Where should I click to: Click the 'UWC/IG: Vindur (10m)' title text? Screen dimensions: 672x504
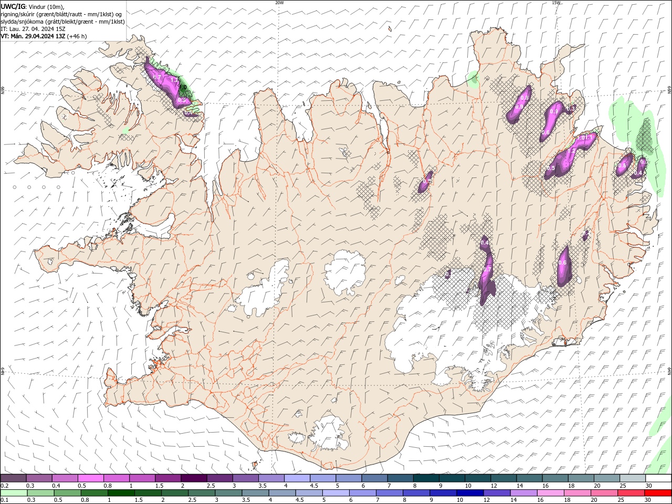32,6
